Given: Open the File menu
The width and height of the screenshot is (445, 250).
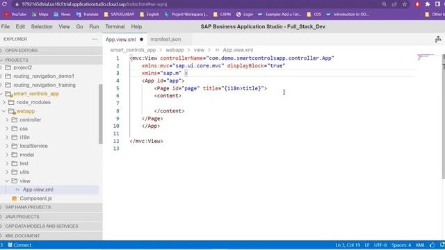Looking at the screenshot, I should point(6,26).
